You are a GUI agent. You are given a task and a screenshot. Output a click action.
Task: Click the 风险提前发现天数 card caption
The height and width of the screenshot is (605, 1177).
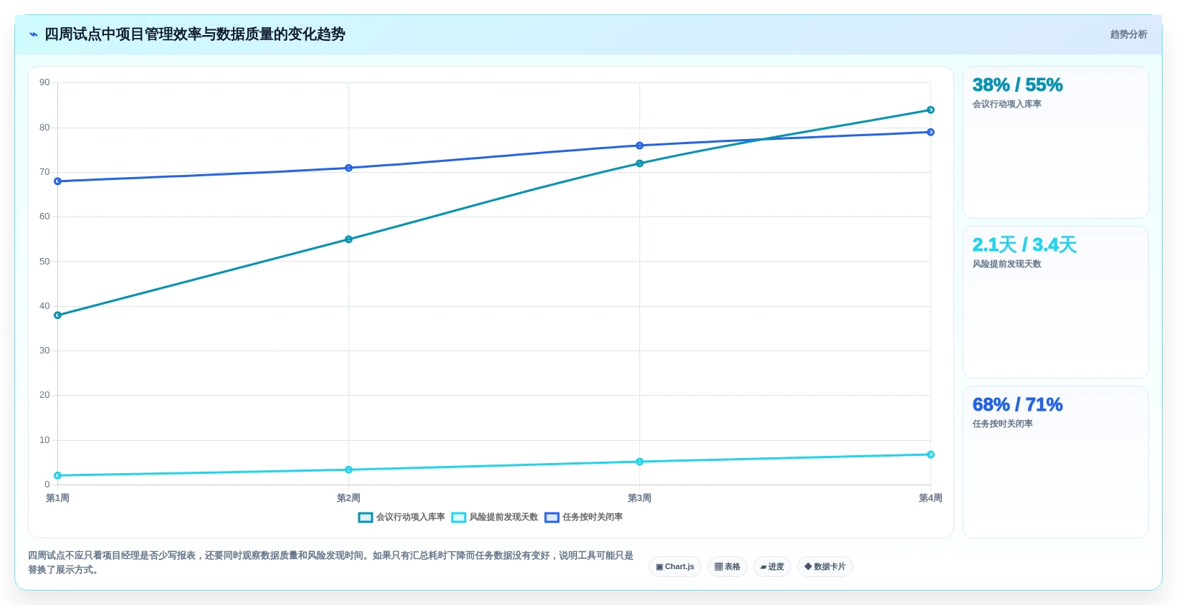(x=1006, y=264)
